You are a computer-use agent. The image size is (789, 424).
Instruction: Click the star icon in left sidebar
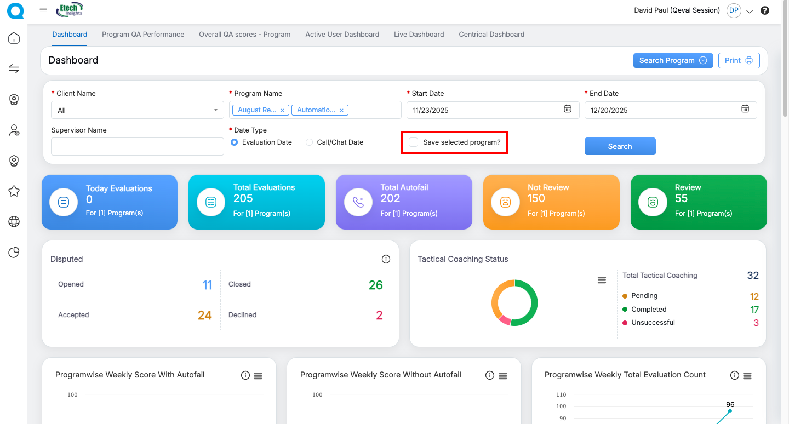(x=14, y=191)
